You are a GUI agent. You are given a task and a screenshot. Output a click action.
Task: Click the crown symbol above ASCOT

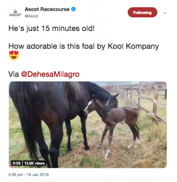pyautogui.click(x=15, y=11)
